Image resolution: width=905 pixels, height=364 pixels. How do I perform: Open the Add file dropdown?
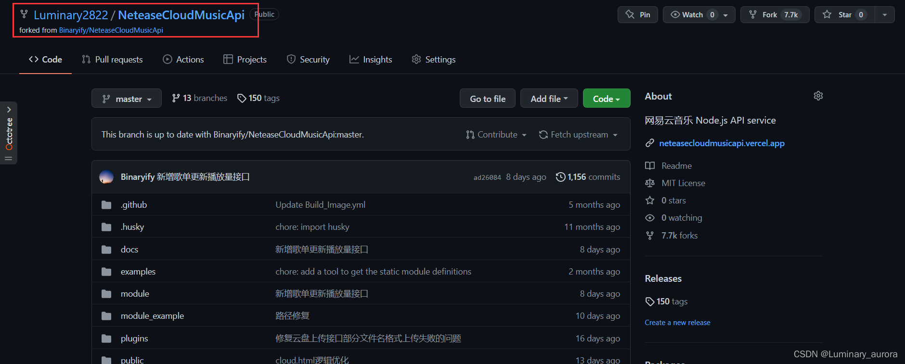pyautogui.click(x=549, y=99)
